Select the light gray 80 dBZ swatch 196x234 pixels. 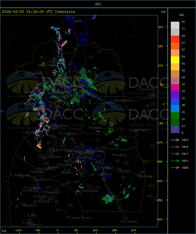tap(175, 25)
